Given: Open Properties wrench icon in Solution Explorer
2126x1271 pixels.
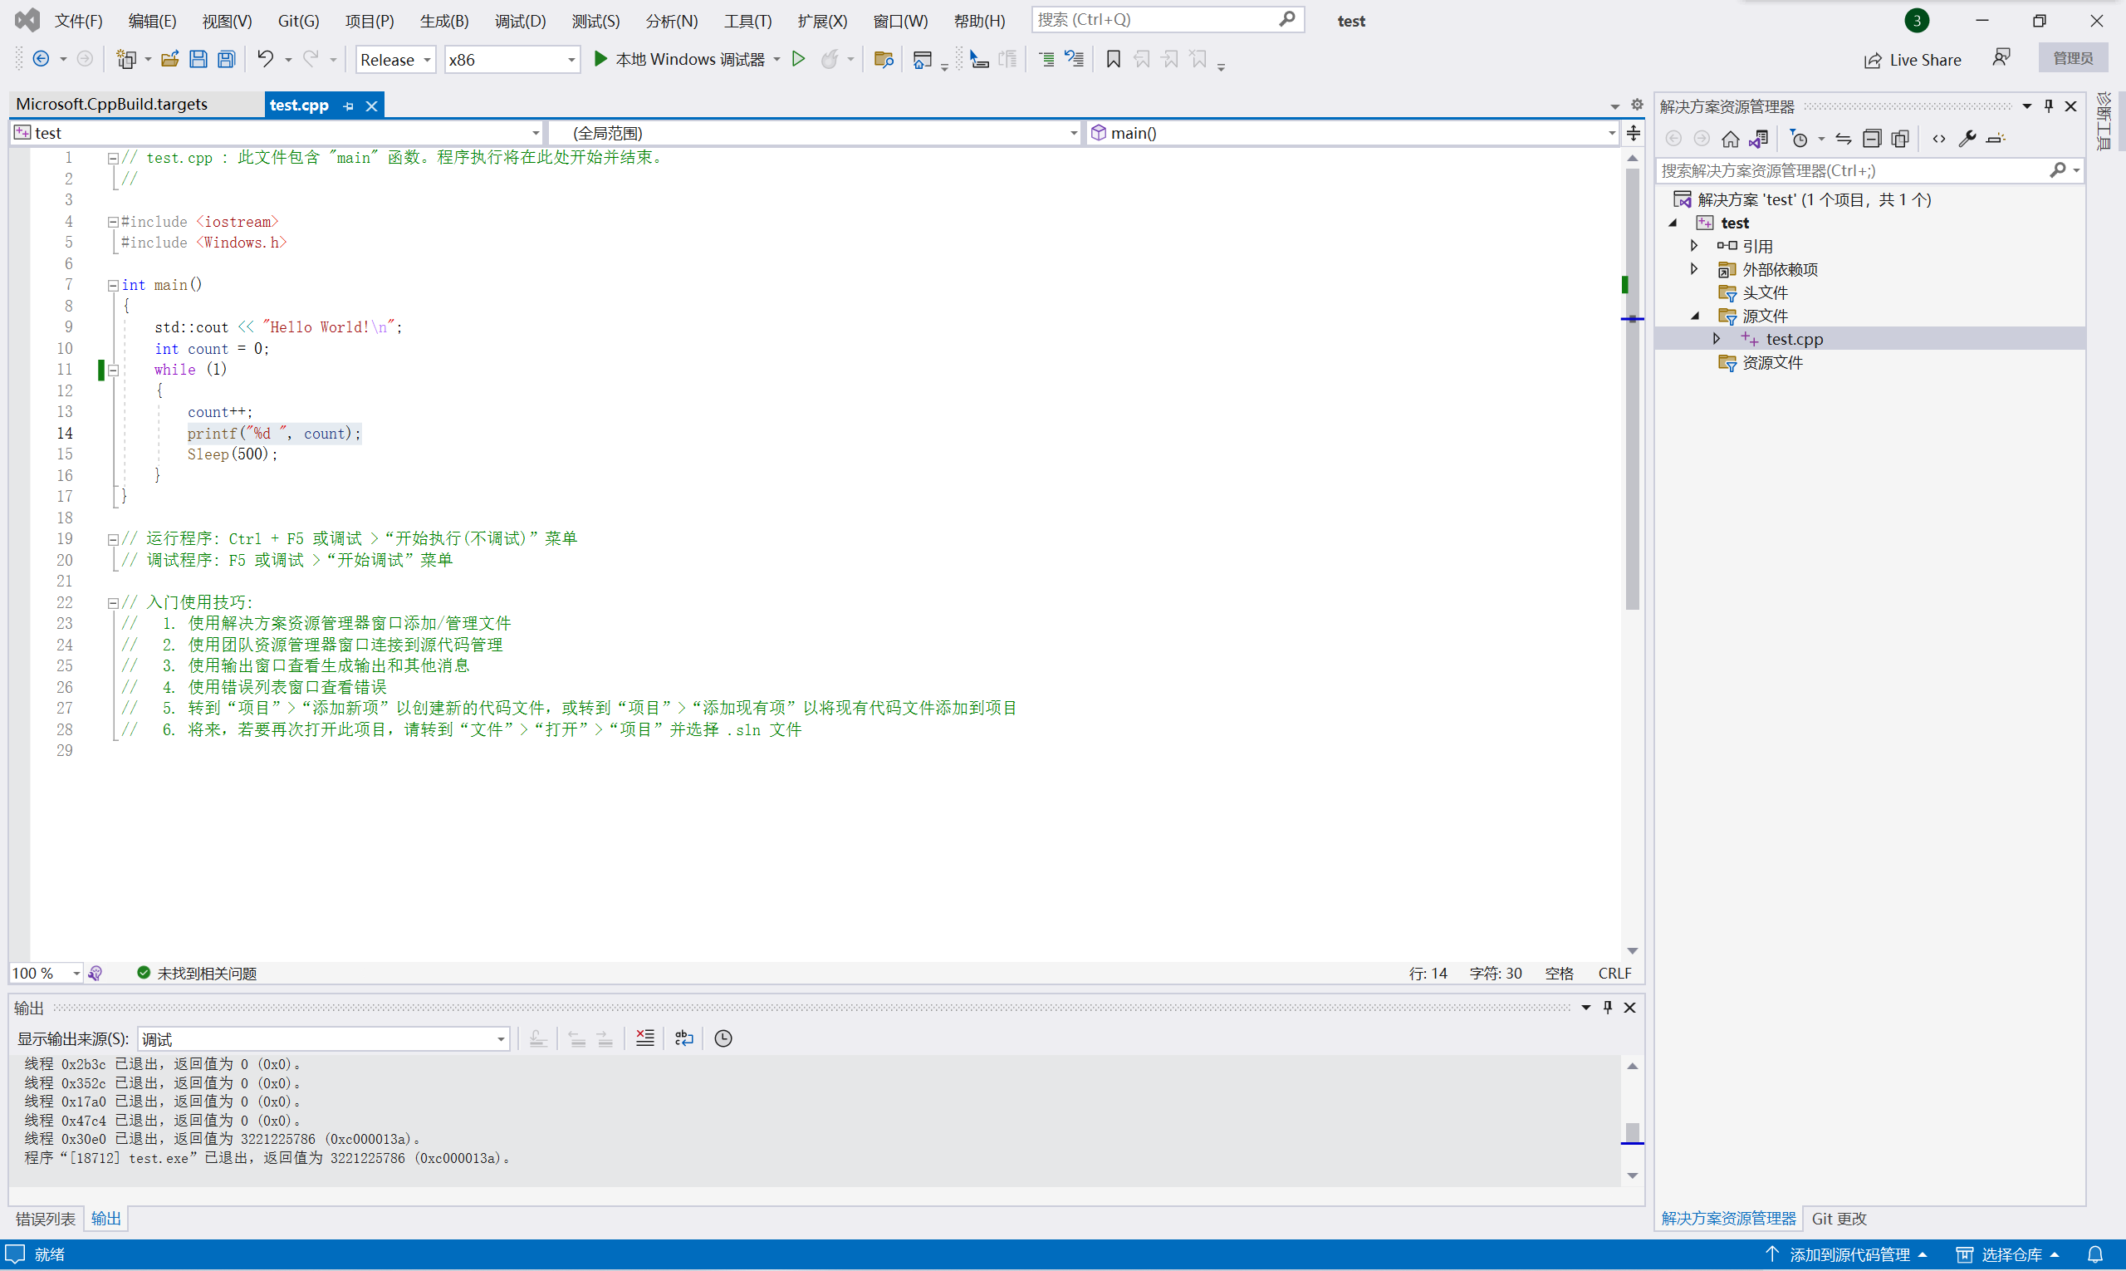Looking at the screenshot, I should coord(1967,139).
